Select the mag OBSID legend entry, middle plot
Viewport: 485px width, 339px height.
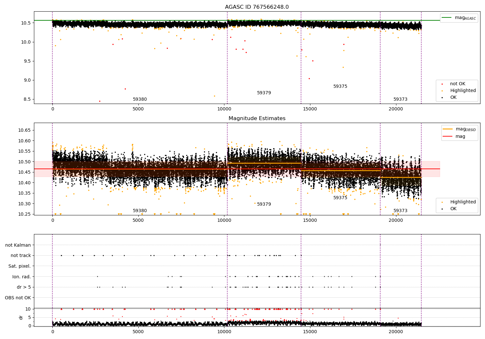[x=459, y=129]
